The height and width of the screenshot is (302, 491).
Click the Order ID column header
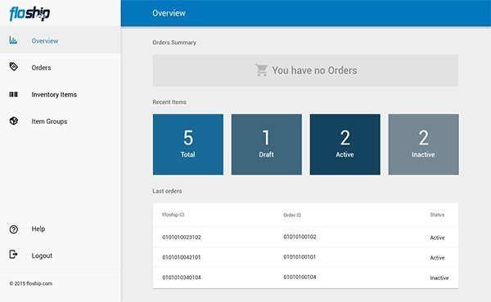(x=292, y=215)
